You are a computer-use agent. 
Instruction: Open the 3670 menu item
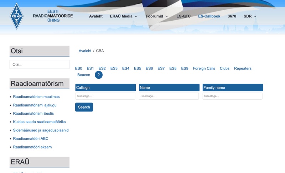pos(232,16)
